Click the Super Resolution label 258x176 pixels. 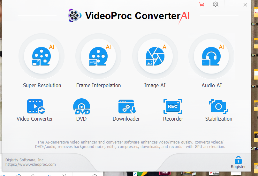42,86
